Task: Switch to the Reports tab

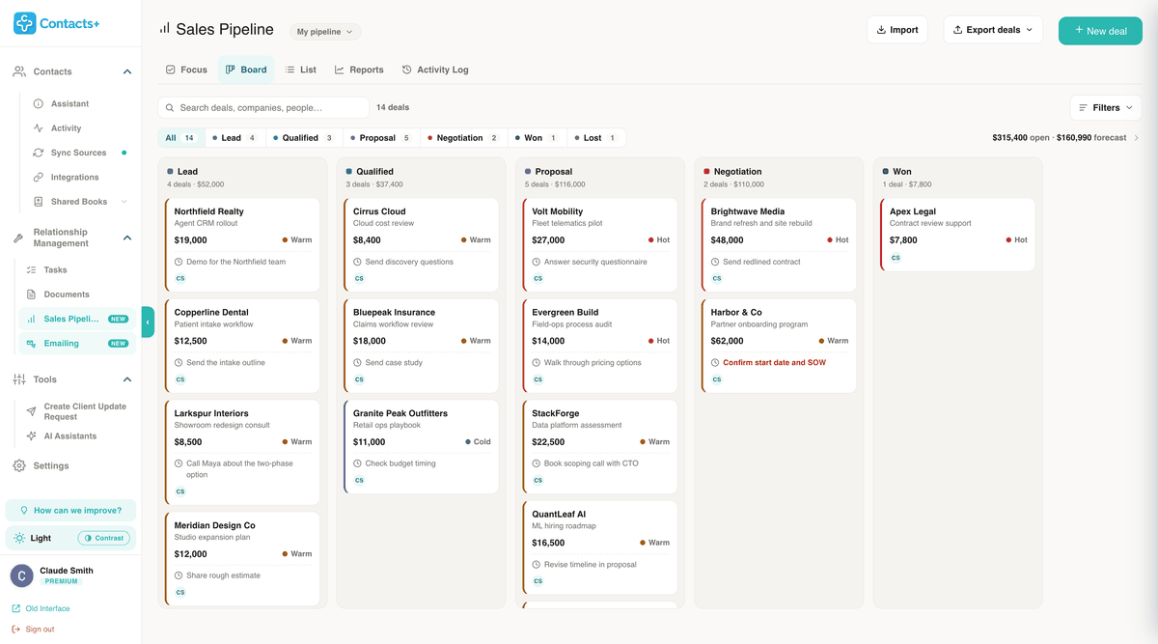Action: (359, 70)
